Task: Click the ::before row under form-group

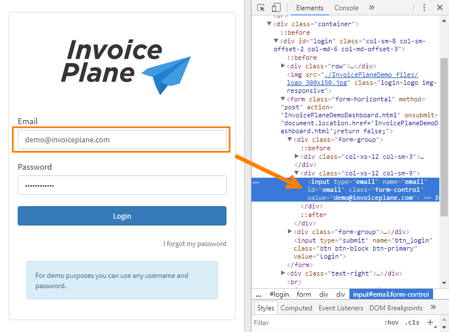Action: click(315, 148)
